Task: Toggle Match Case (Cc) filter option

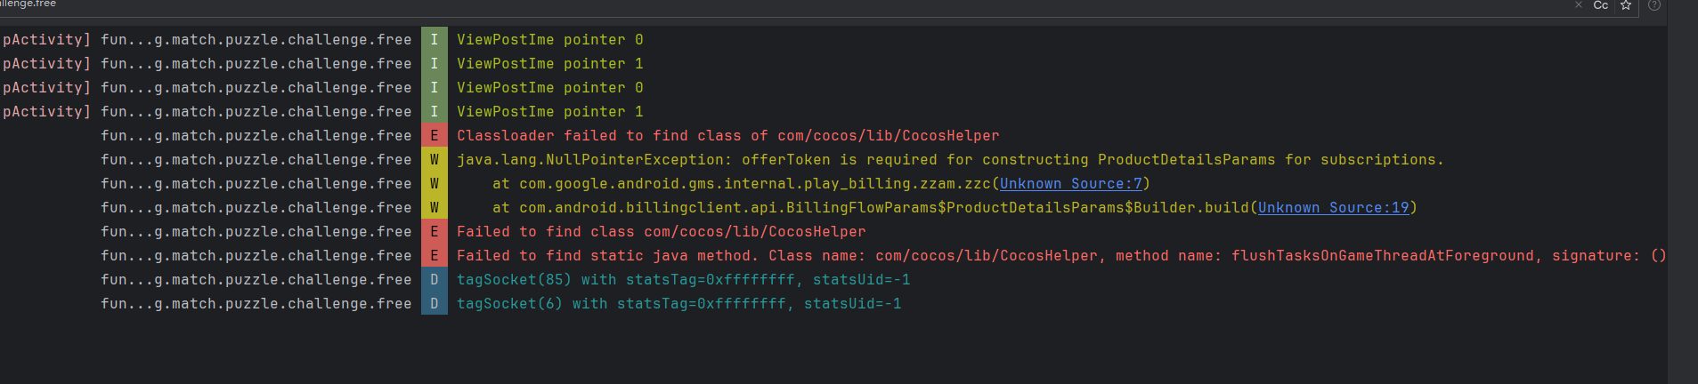Action: point(1600,5)
